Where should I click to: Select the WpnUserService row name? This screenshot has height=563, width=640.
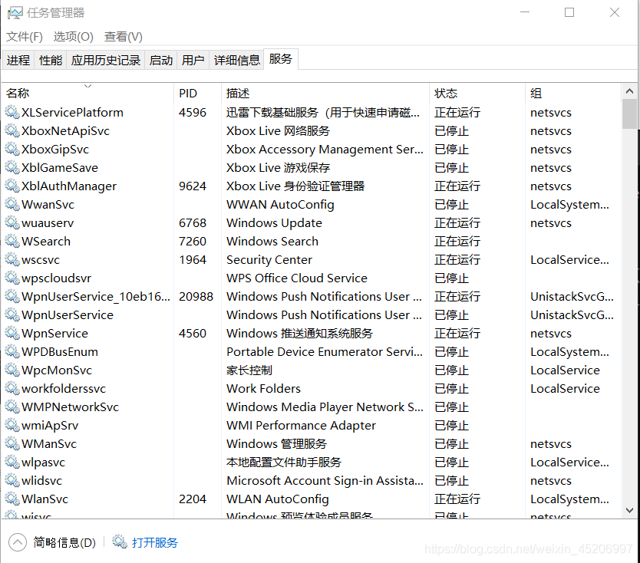pyautogui.click(x=68, y=315)
